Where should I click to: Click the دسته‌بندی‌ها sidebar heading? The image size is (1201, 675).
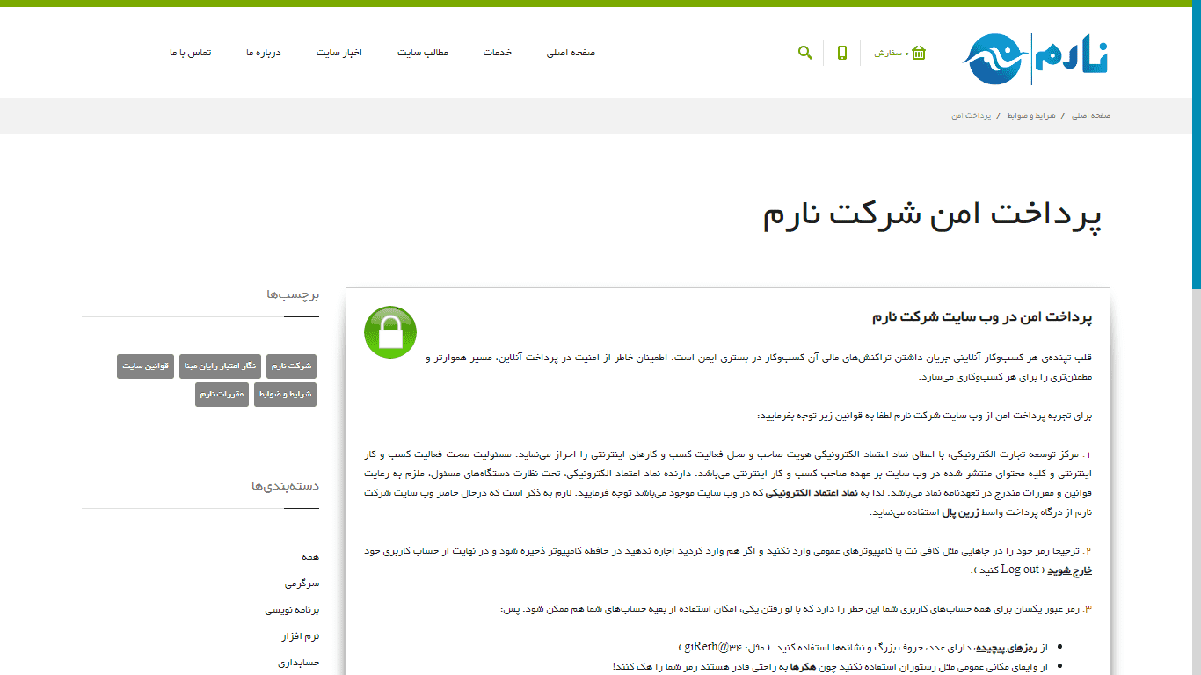[x=286, y=486]
